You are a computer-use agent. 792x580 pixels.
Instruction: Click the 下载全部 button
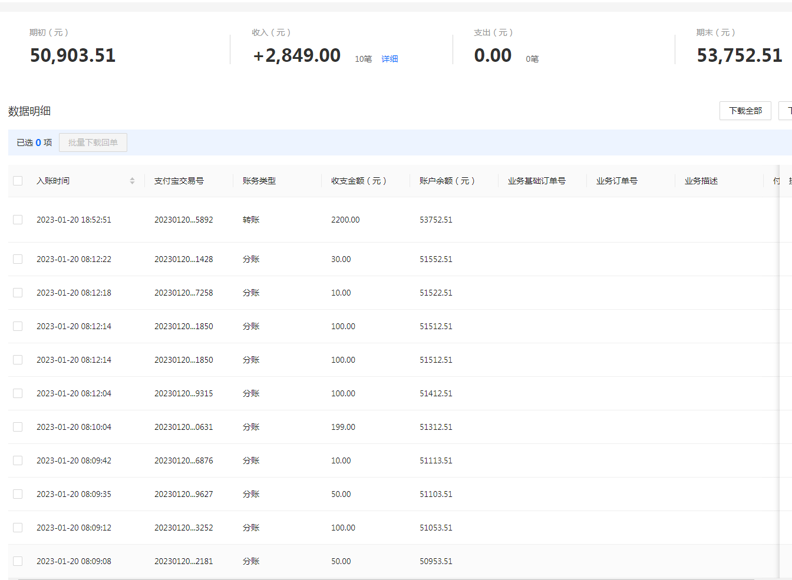point(745,111)
